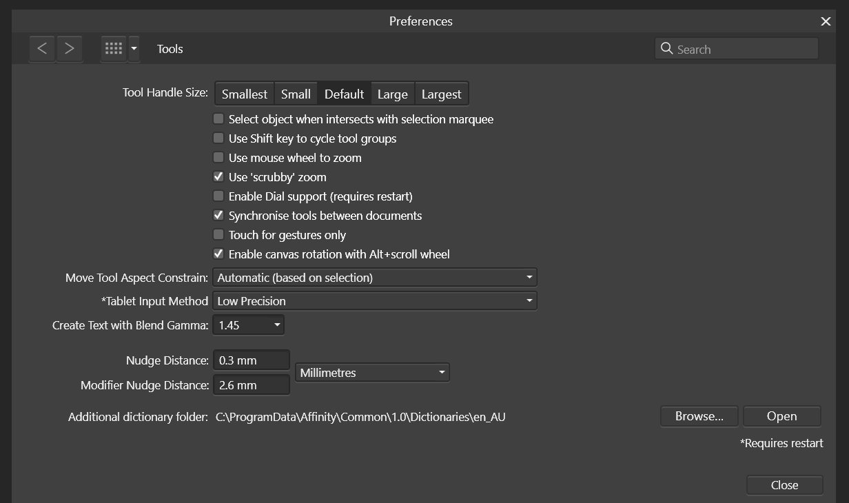Set tool handle size to Smallest

[245, 94]
